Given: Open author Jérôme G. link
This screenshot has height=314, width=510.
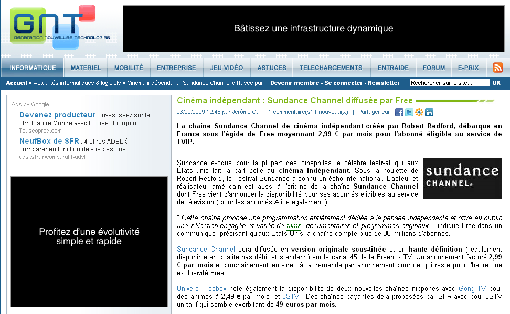Looking at the screenshot, I should [x=245, y=112].
